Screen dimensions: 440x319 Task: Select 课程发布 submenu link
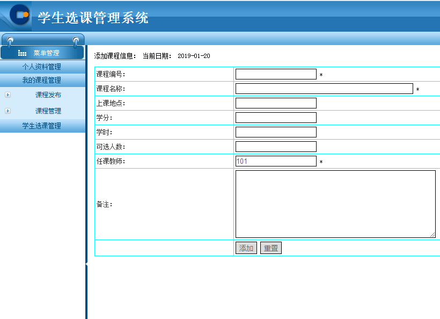48,95
